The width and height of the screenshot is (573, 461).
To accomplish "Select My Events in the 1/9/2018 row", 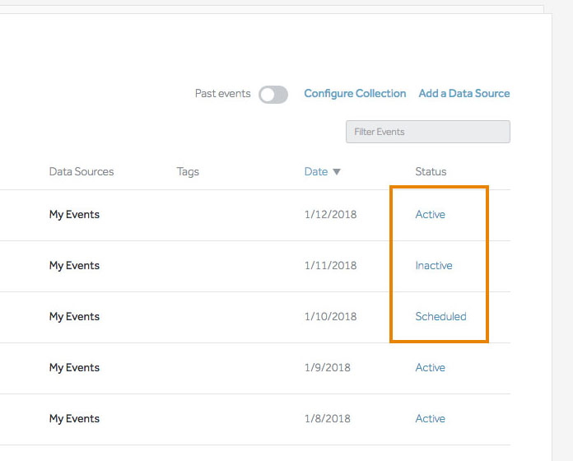I will coord(74,368).
